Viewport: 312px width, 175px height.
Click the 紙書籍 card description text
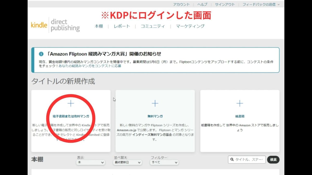click(x=239, y=128)
